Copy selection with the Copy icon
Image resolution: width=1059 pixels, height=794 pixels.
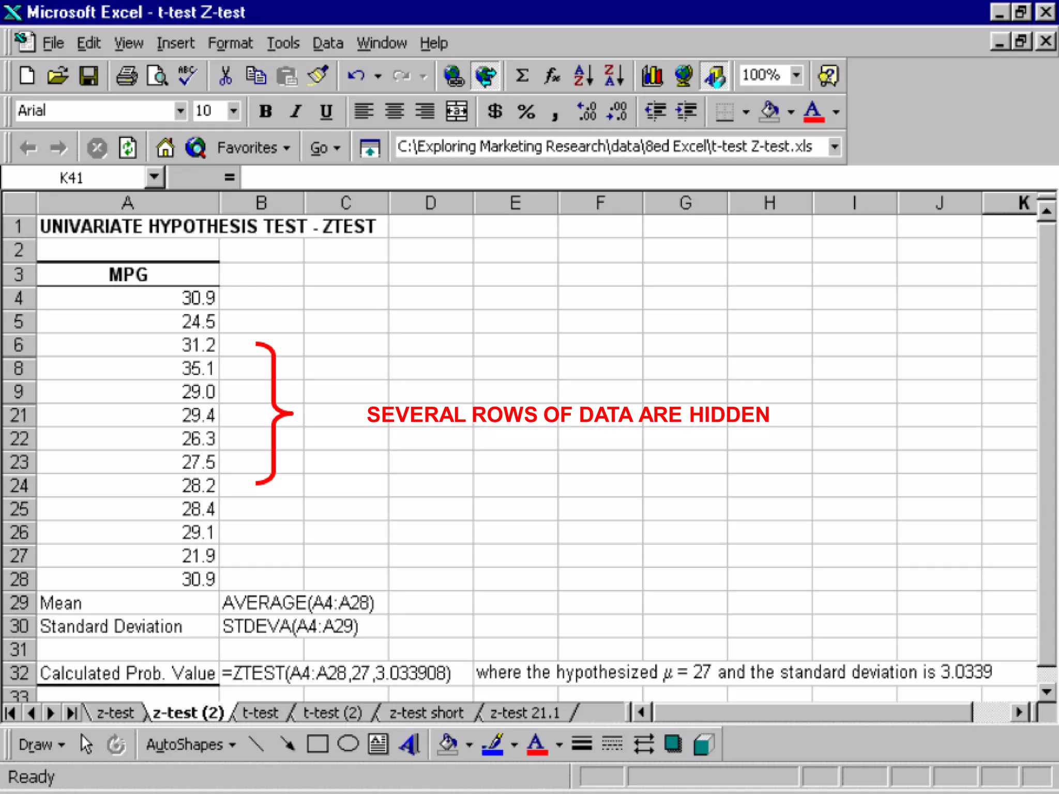(x=256, y=76)
